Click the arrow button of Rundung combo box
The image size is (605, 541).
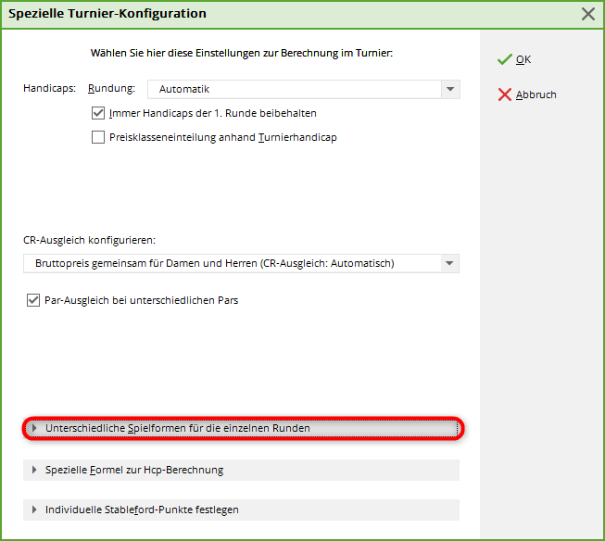(x=449, y=90)
